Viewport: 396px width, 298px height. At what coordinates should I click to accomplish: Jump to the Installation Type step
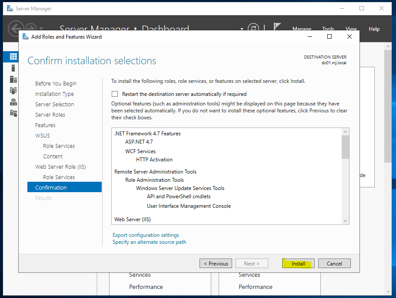click(54, 94)
